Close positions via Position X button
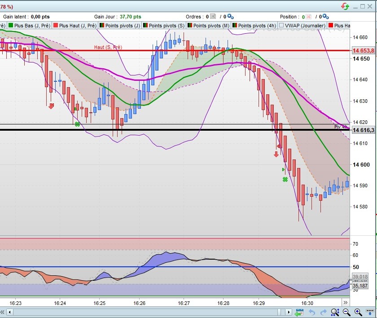 pyautogui.click(x=308, y=17)
